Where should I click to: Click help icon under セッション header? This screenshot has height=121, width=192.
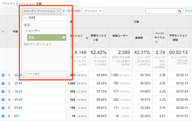pyautogui.click(x=76, y=40)
